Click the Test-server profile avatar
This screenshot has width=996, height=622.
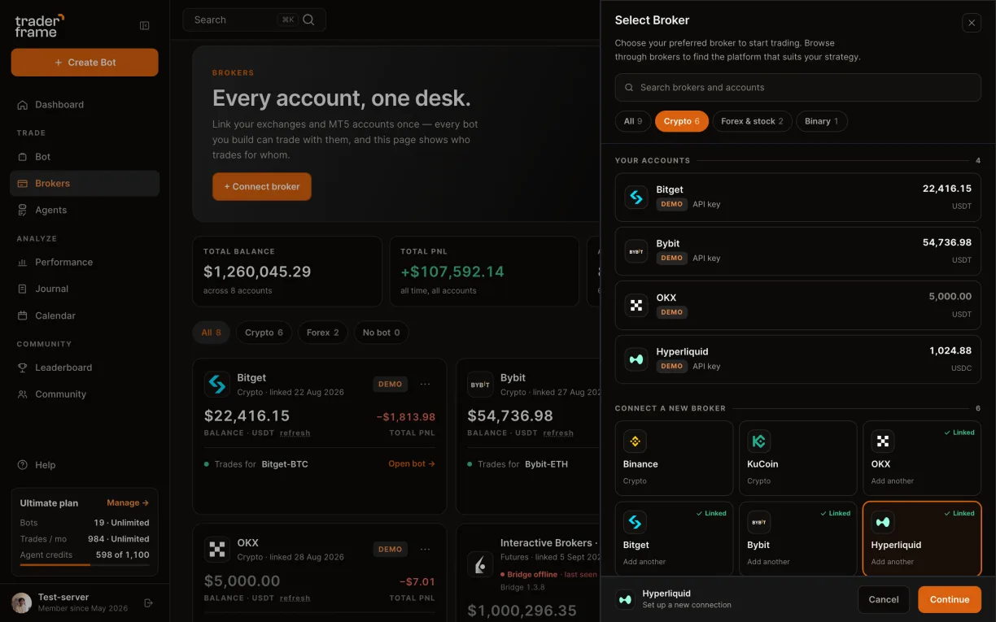pyautogui.click(x=21, y=602)
